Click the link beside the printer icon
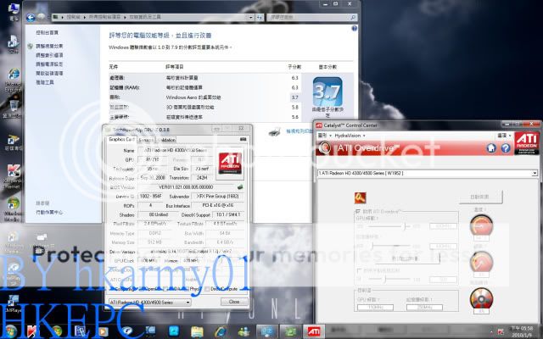The image size is (543, 339). coord(299,131)
